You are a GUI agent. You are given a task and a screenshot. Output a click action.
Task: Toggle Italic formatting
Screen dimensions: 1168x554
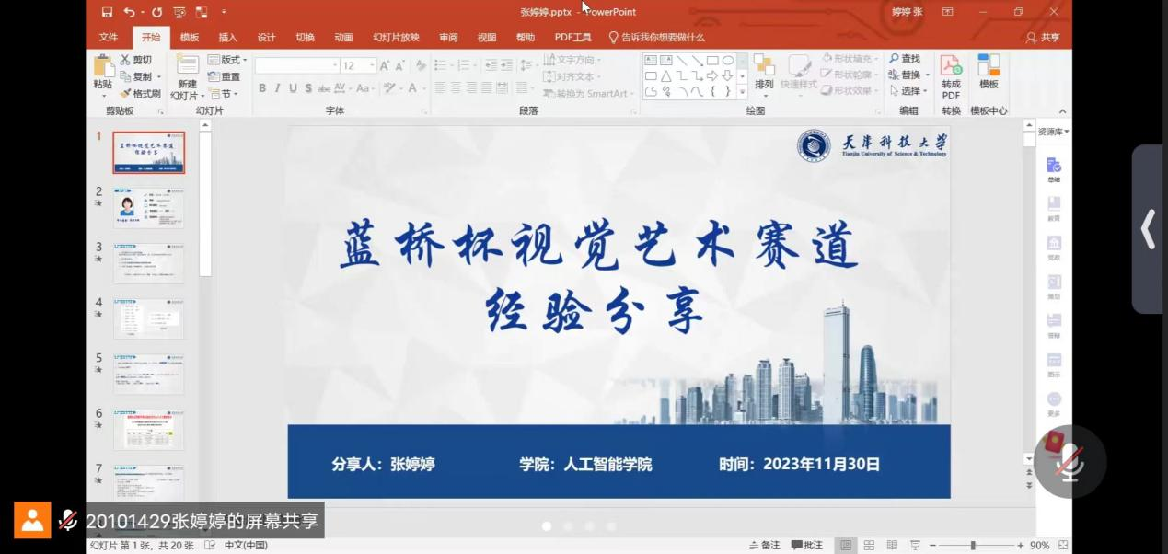[278, 88]
